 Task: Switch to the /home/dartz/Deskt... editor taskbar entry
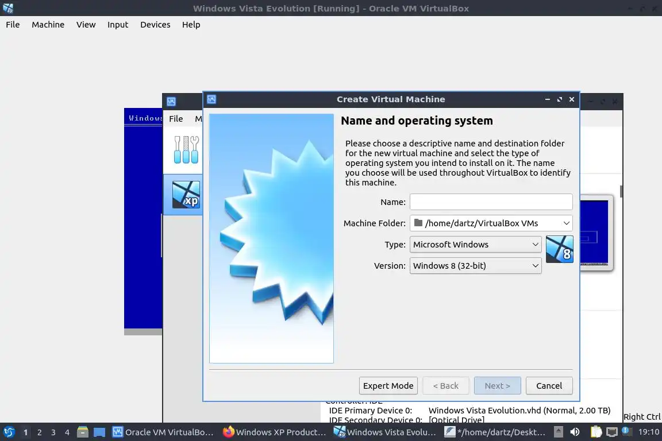(x=495, y=432)
